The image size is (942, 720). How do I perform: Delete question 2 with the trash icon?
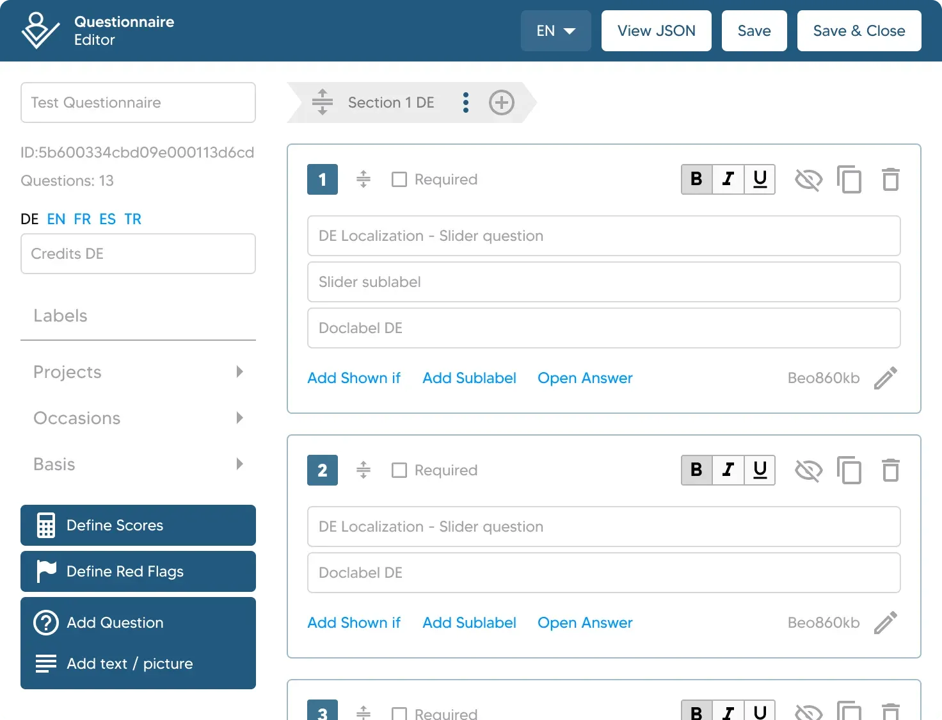coord(890,470)
